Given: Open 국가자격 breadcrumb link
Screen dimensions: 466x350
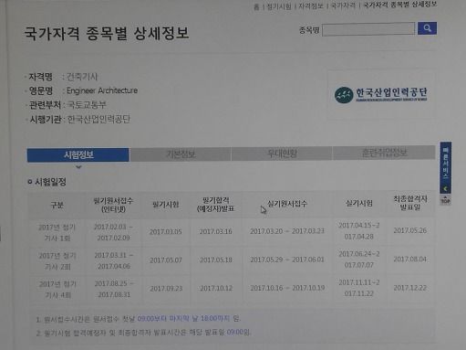Looking at the screenshot, I should (x=343, y=5).
